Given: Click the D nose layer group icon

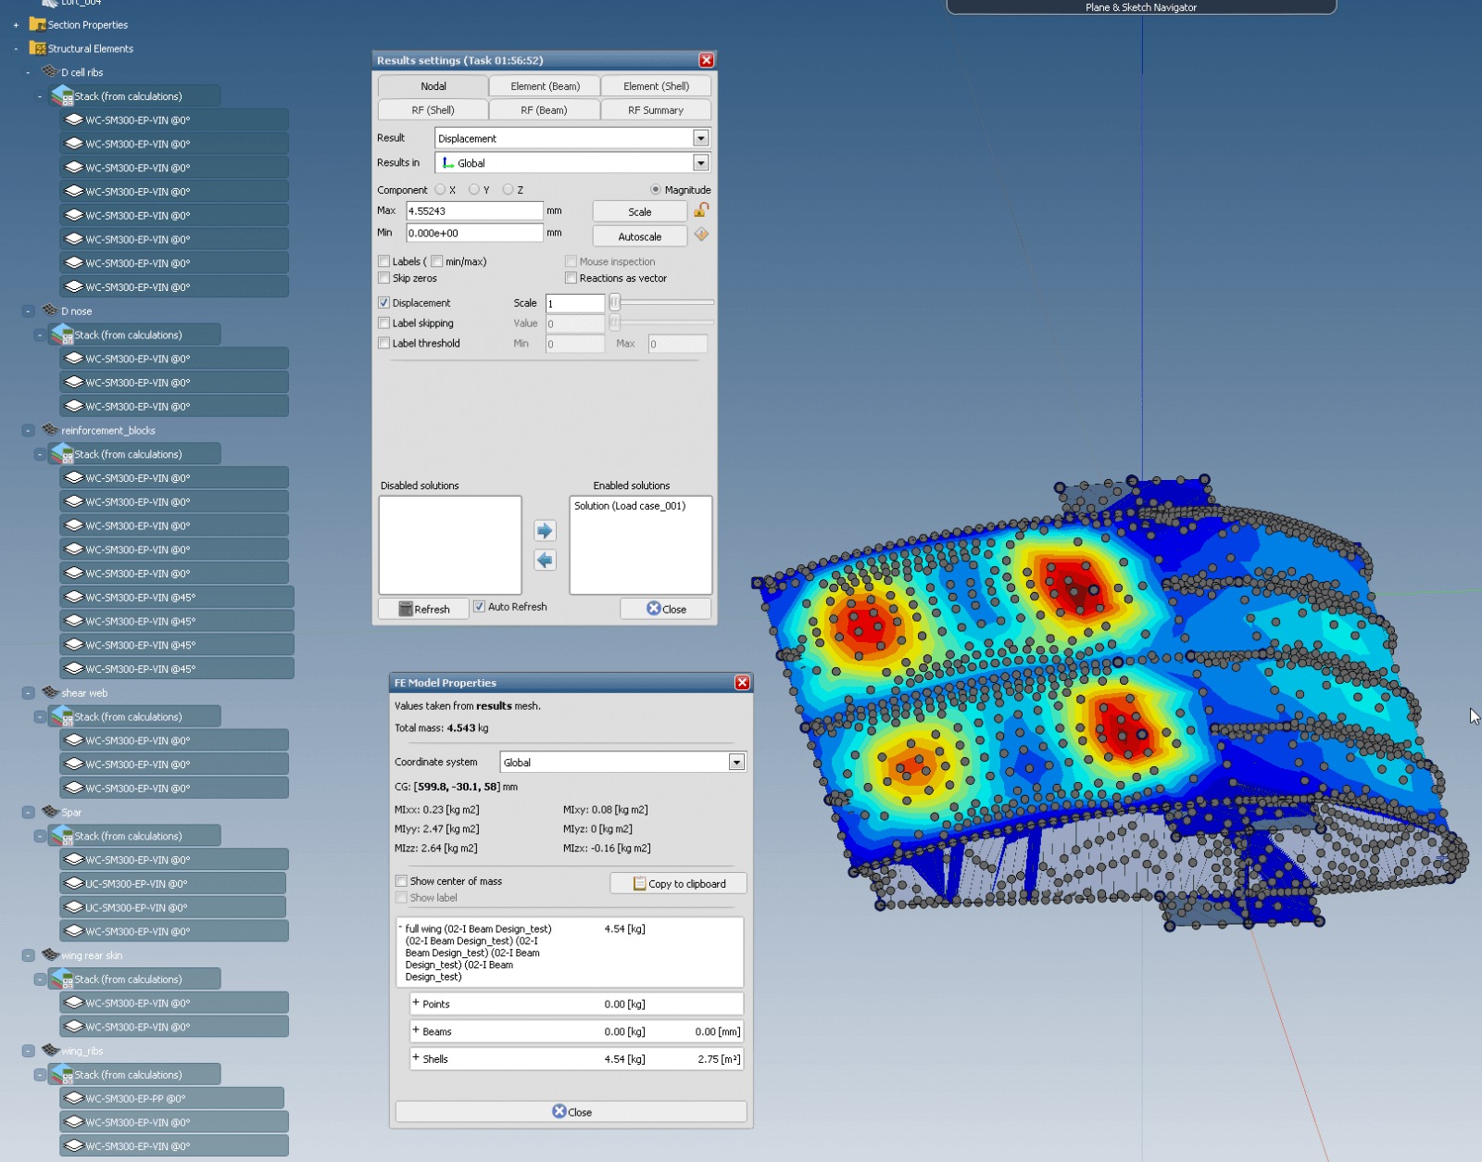Looking at the screenshot, I should pyautogui.click(x=51, y=310).
